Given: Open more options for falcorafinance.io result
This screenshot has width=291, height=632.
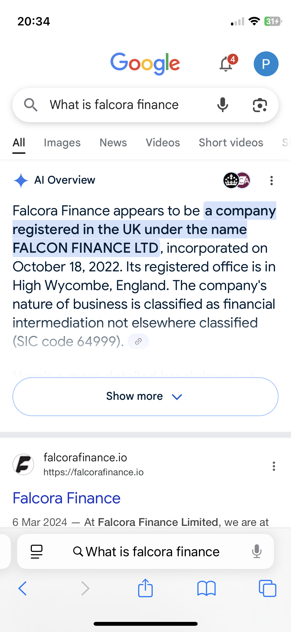Looking at the screenshot, I should [x=274, y=466].
